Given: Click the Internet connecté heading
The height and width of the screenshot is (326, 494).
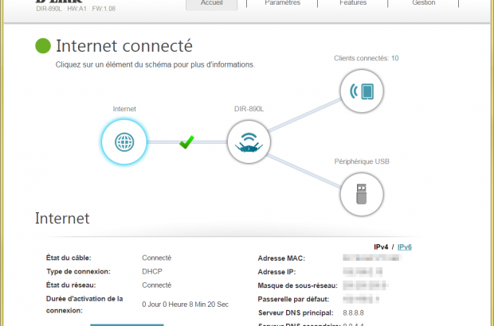Looking at the screenshot, I should coord(123,46).
